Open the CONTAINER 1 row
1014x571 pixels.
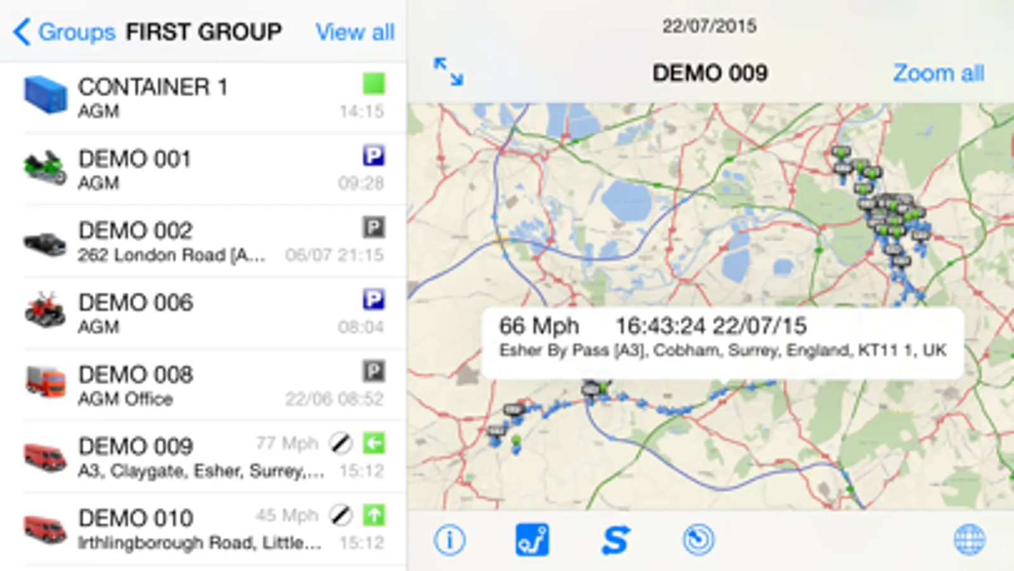(x=203, y=97)
